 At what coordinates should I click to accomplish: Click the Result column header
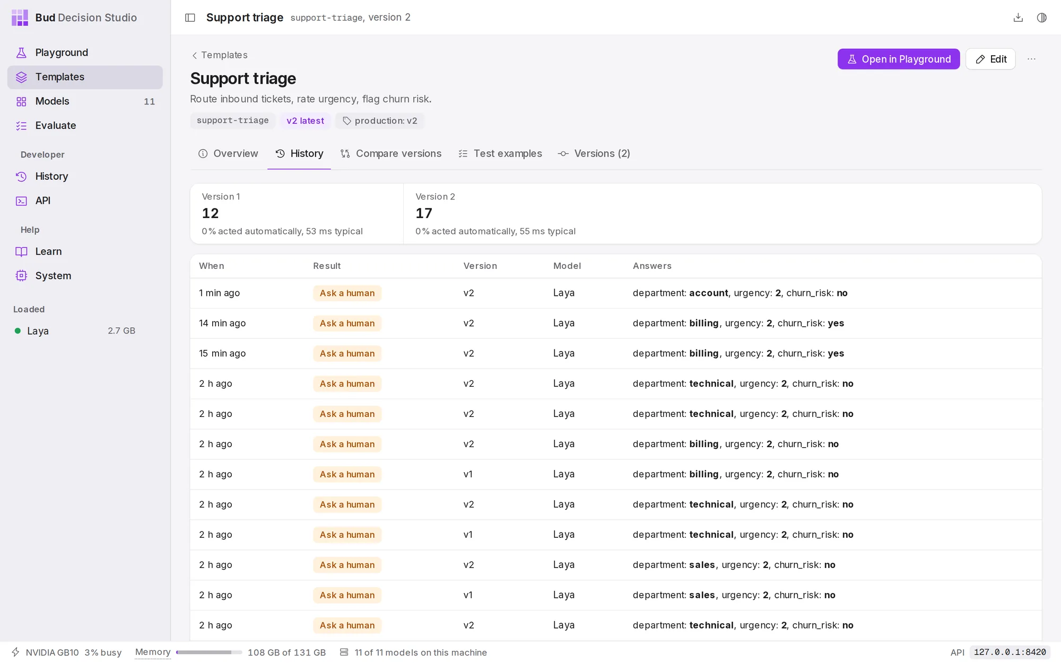tap(327, 266)
